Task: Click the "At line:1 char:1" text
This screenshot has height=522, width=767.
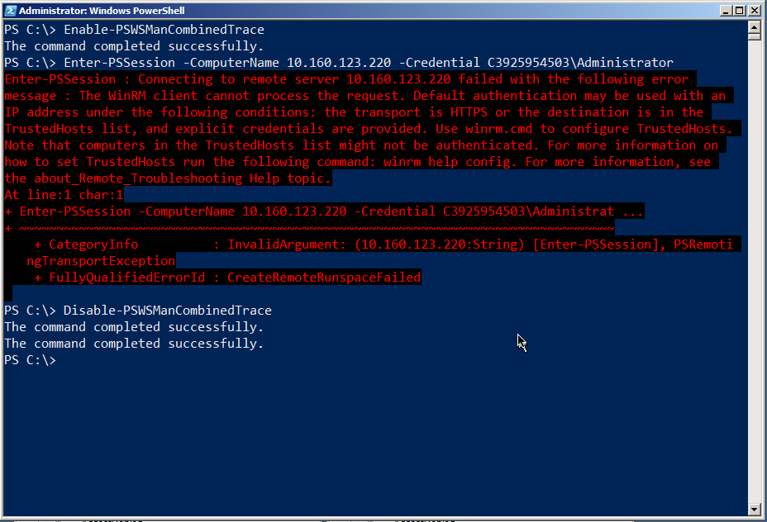Action: point(64,195)
